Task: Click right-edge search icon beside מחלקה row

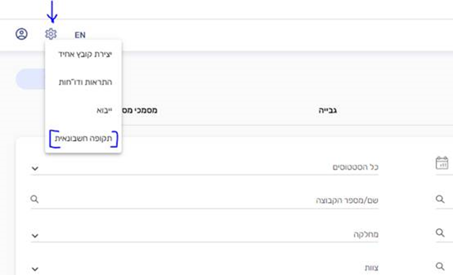Action: click(440, 233)
